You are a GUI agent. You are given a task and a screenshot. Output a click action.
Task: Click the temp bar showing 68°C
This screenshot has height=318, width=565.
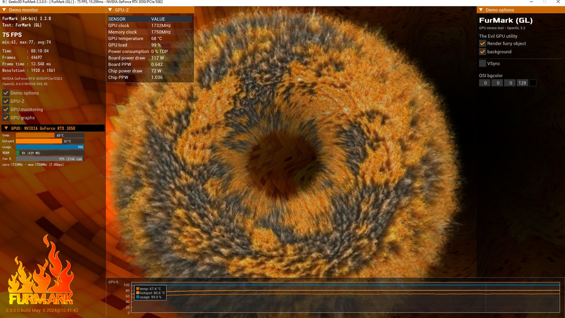(x=50, y=135)
